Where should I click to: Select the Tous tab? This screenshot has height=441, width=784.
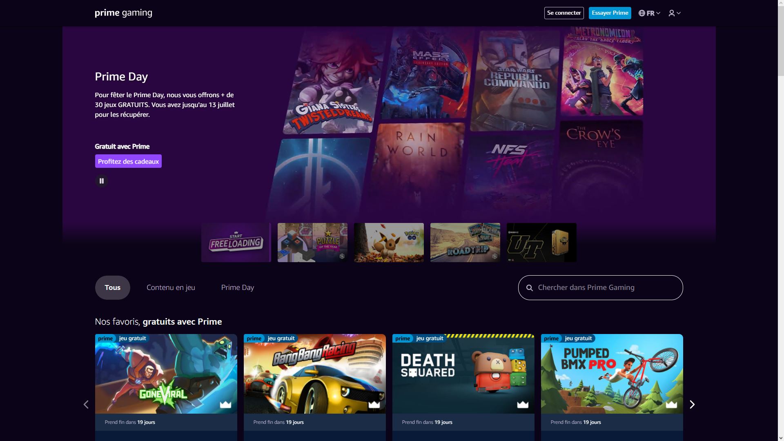[112, 287]
